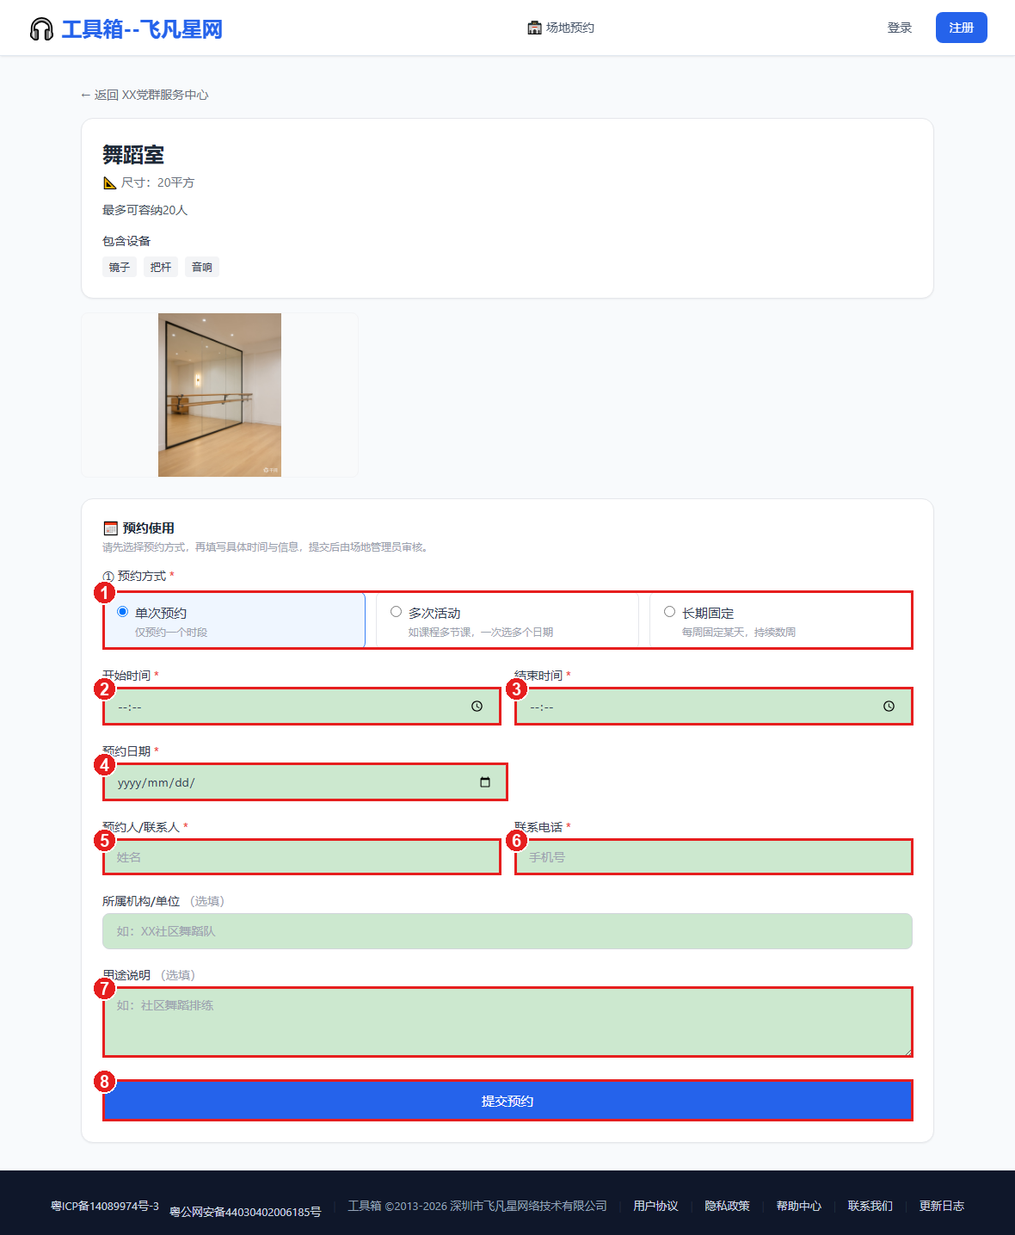Select the 多次活动 radio button

(x=397, y=612)
